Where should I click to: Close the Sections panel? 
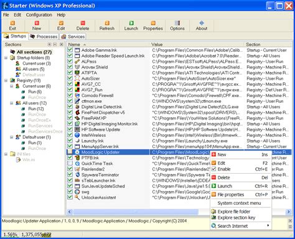62,44
